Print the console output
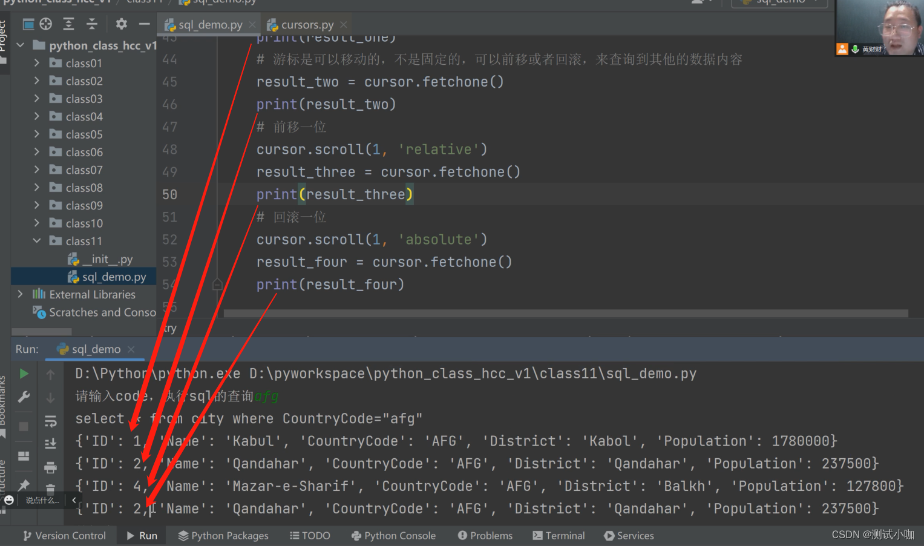This screenshot has width=924, height=546. point(51,467)
